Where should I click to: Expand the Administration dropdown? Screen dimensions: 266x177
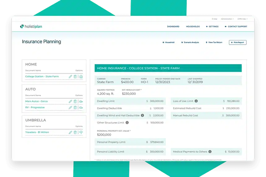pos(227,19)
